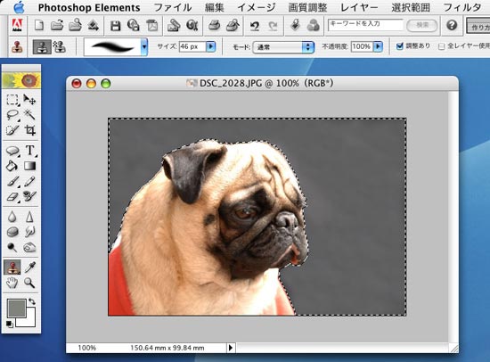The image size is (490, 362).
Task: Select the Burn tool
Action: pyautogui.click(x=29, y=248)
